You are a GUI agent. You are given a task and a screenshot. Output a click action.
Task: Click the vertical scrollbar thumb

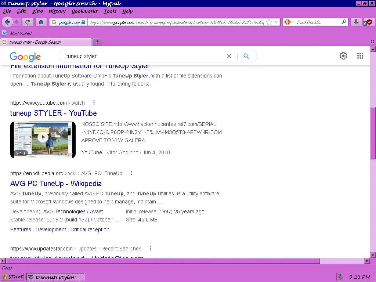(373, 132)
